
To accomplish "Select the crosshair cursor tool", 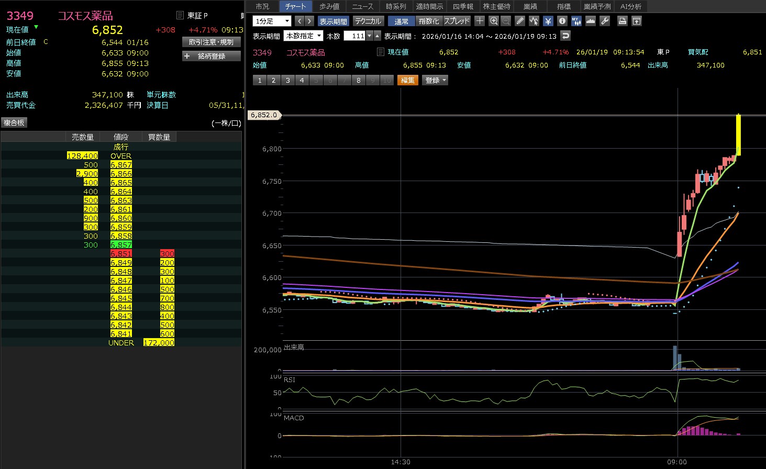I will point(480,21).
